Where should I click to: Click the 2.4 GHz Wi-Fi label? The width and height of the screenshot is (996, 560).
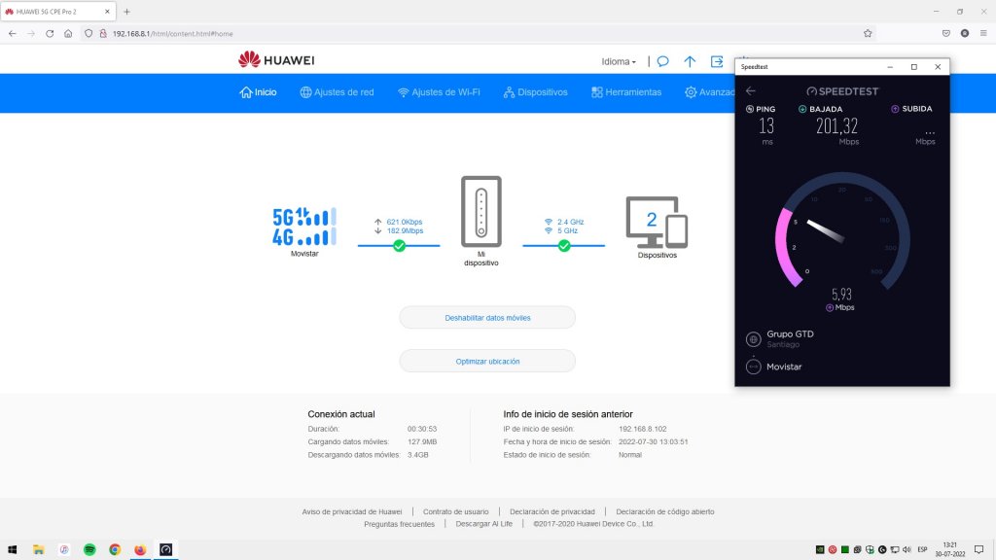tap(570, 223)
